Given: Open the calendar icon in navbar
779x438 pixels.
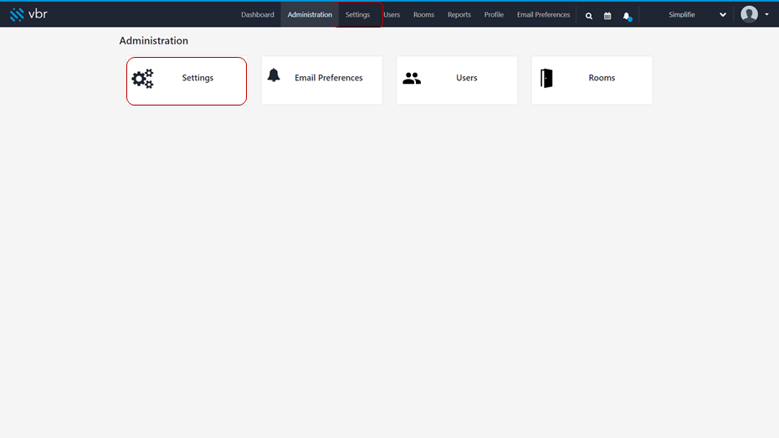Looking at the screenshot, I should [x=607, y=16].
